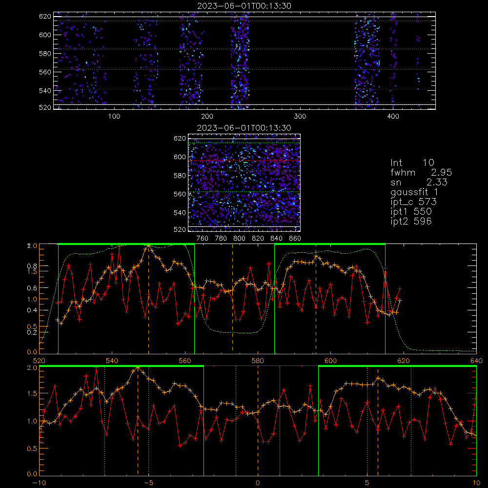Click dashed orange marker at 0 in bottom plot
The width and height of the screenshot is (488, 488).
coord(258,421)
